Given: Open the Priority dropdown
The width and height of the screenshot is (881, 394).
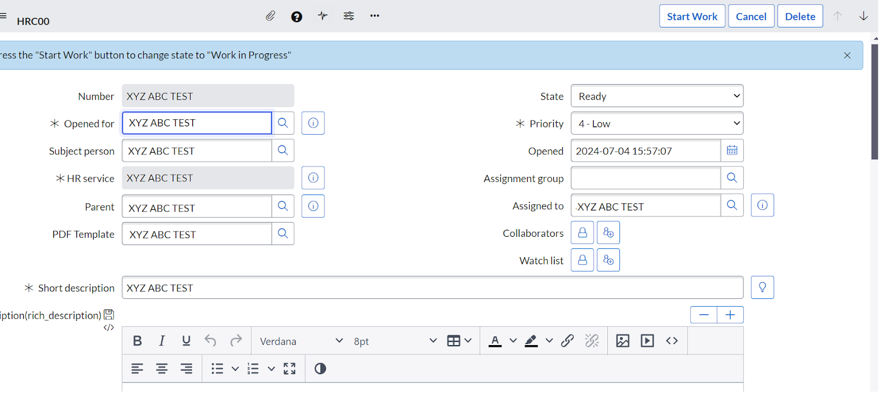Looking at the screenshot, I should pyautogui.click(x=657, y=124).
